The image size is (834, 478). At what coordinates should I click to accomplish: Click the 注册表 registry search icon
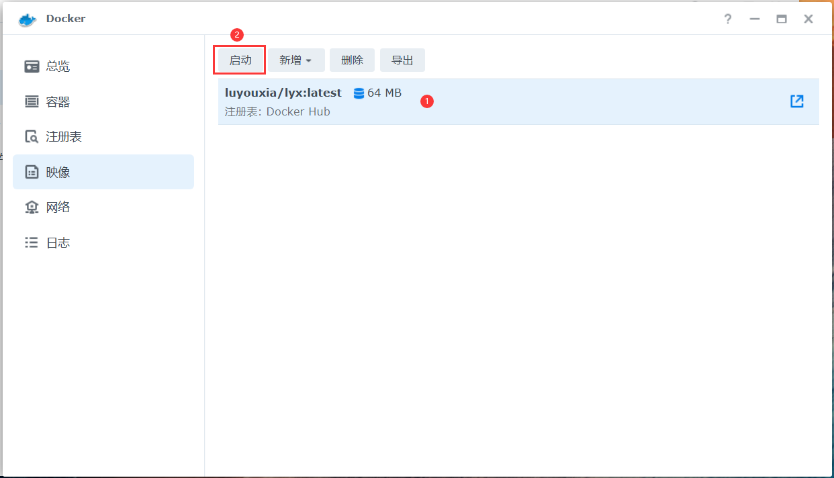pyautogui.click(x=32, y=137)
